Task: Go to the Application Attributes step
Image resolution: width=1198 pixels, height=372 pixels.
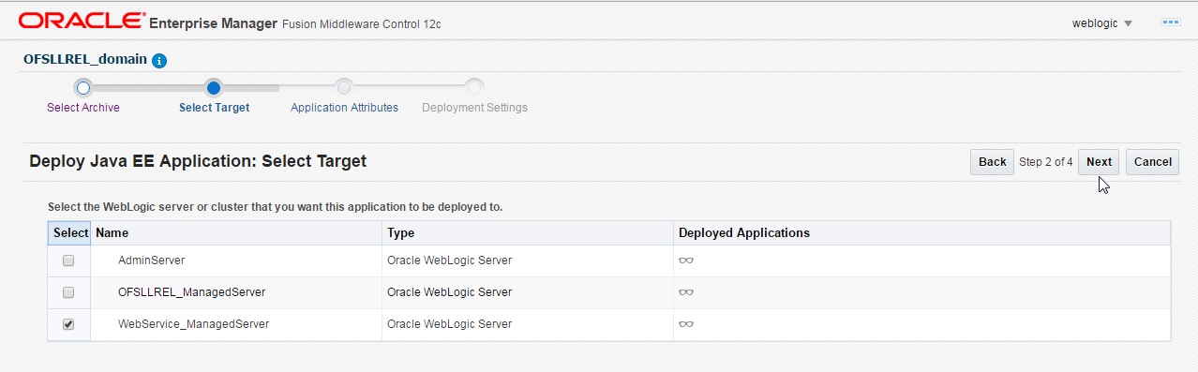Action: (344, 108)
